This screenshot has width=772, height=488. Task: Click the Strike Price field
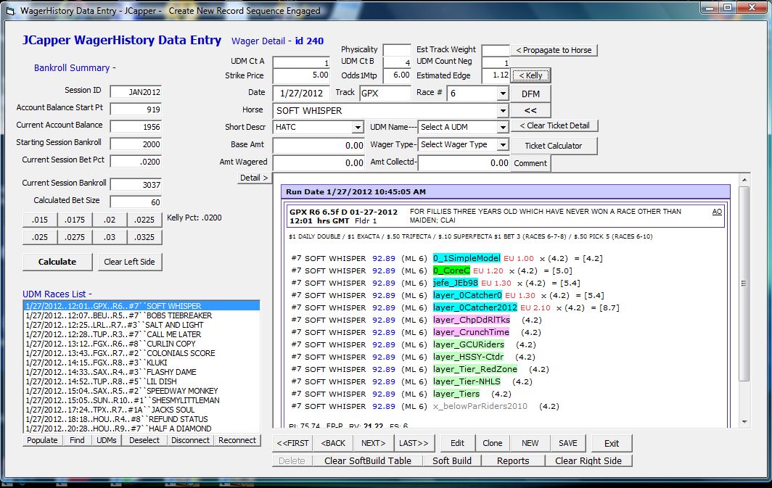(301, 75)
